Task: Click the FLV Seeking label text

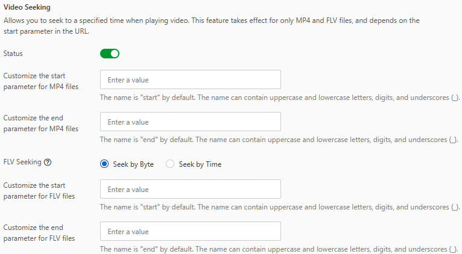Action: [x=22, y=162]
